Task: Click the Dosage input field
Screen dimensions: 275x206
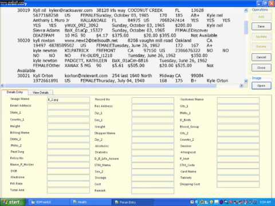Action: [x=153, y=178]
